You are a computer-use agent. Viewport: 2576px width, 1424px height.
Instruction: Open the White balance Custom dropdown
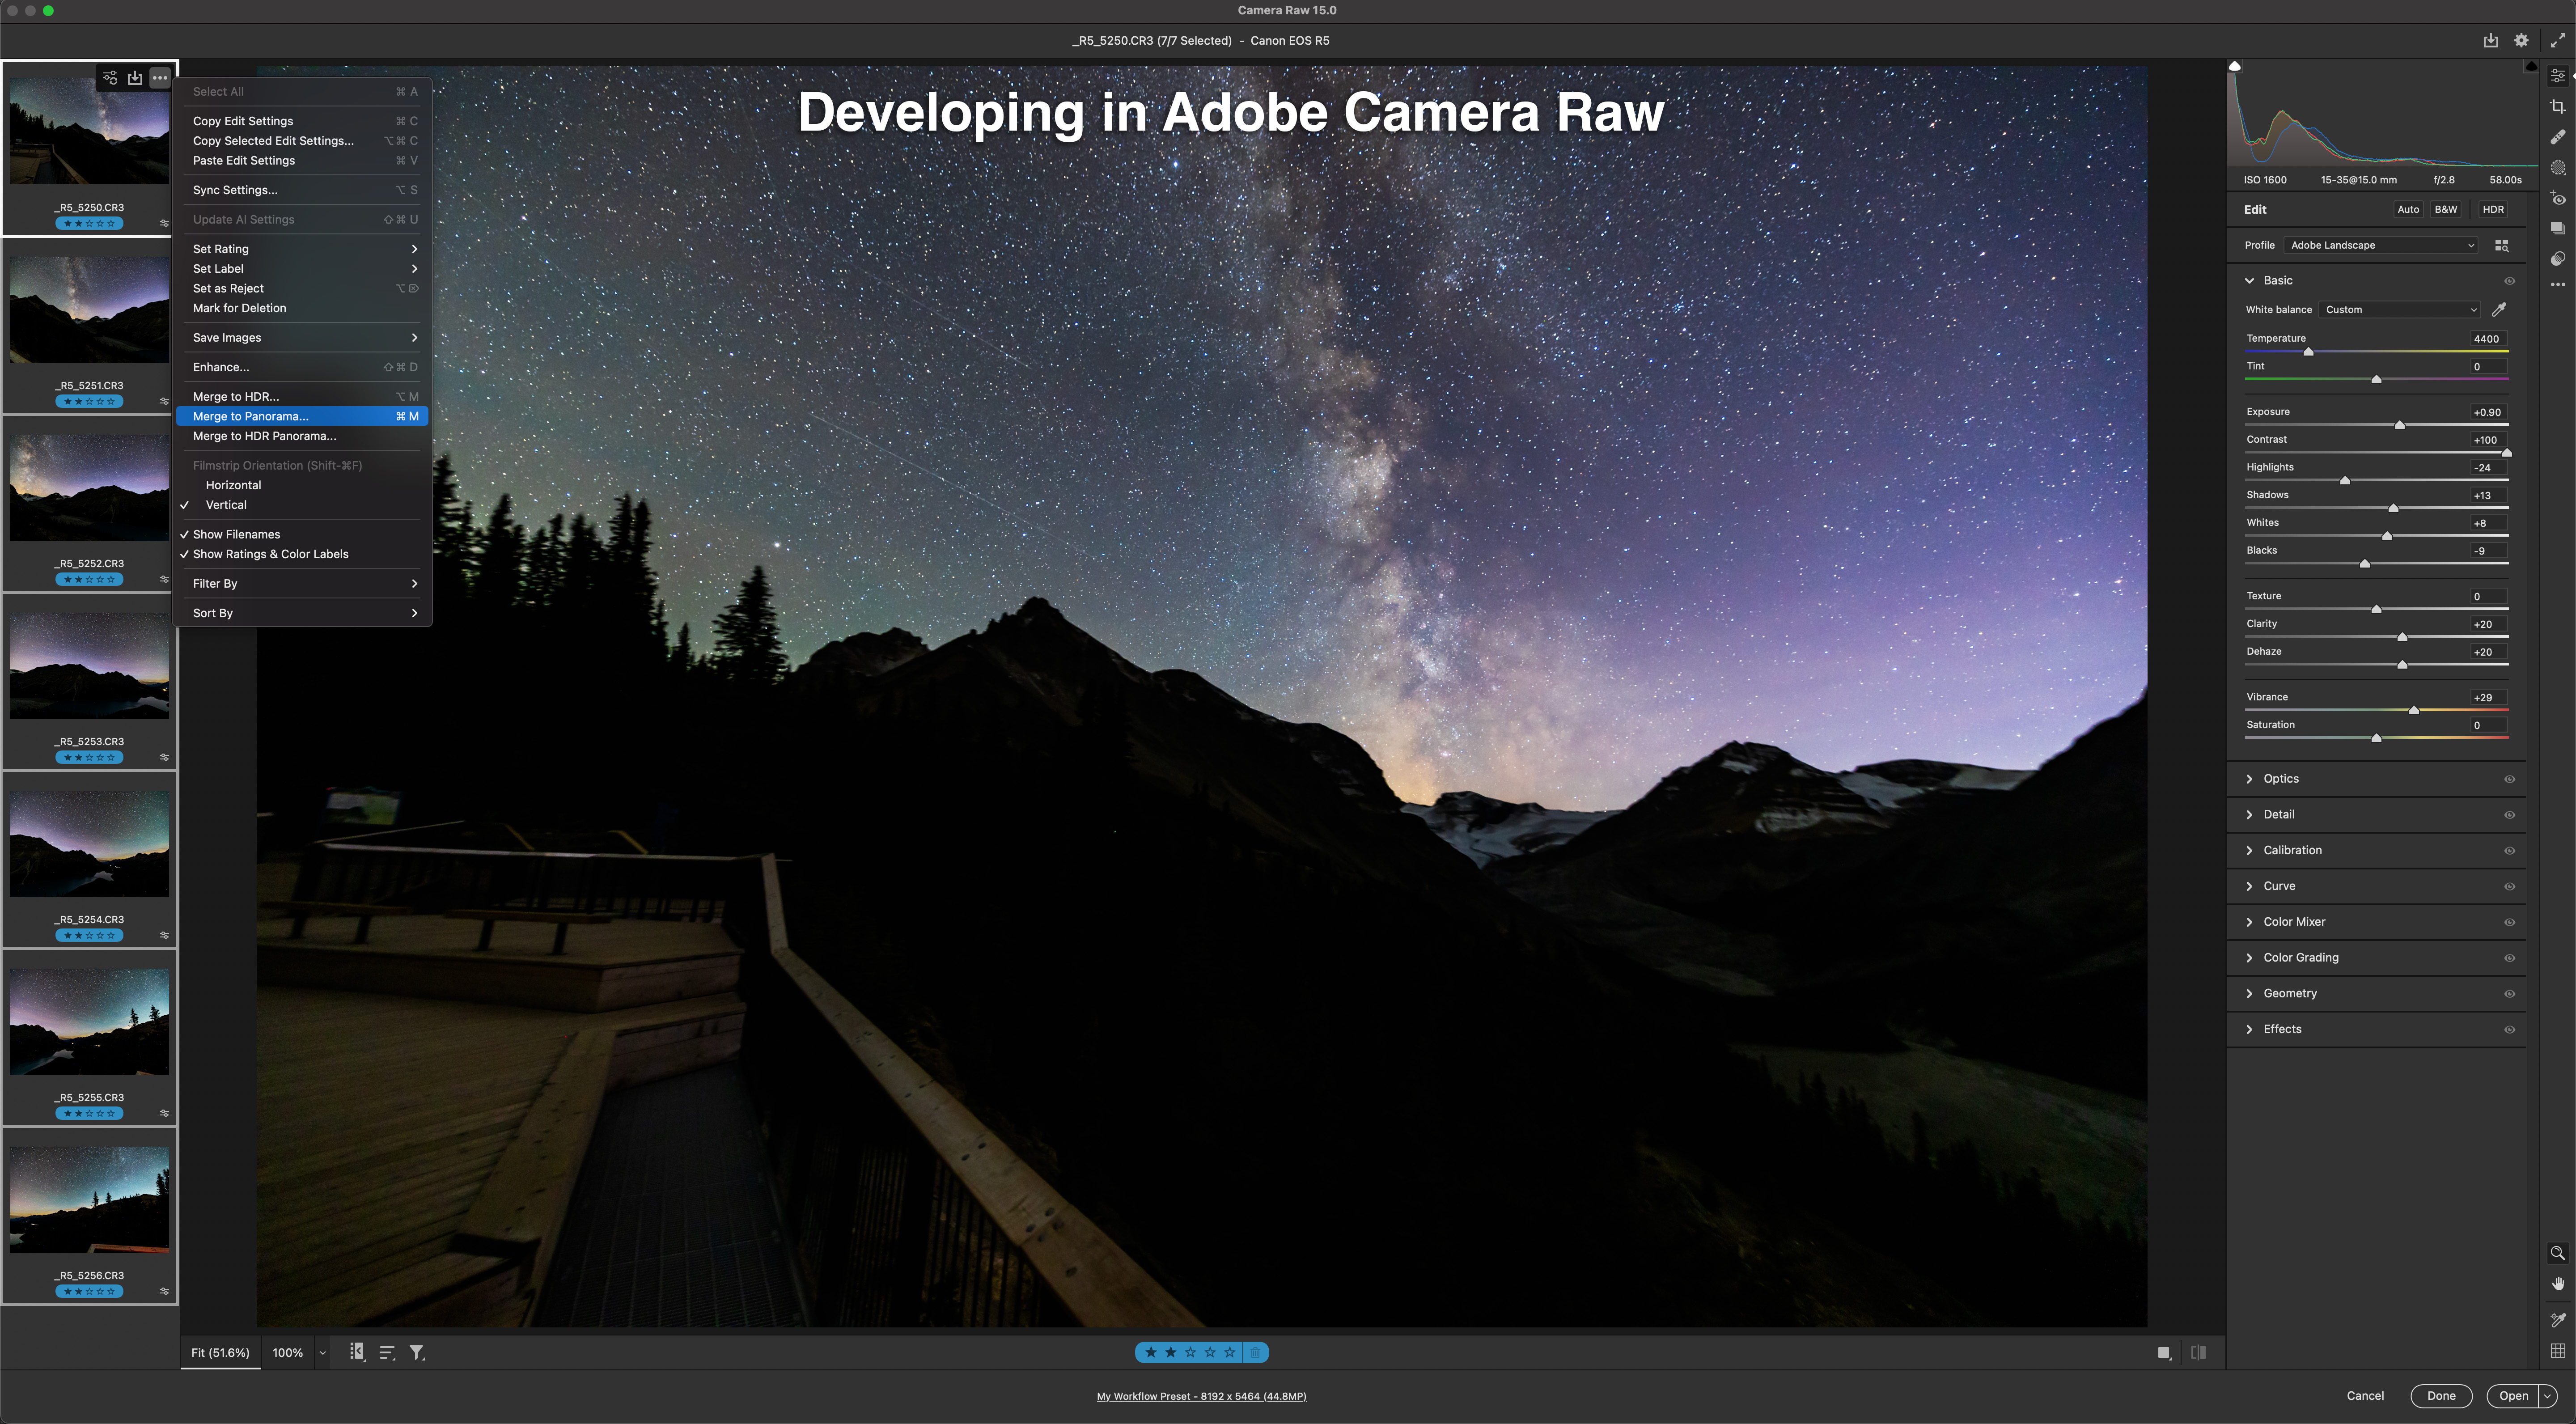click(x=2400, y=310)
